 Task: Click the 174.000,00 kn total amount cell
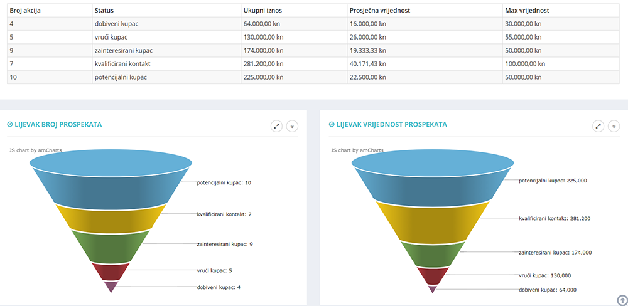coord(294,50)
